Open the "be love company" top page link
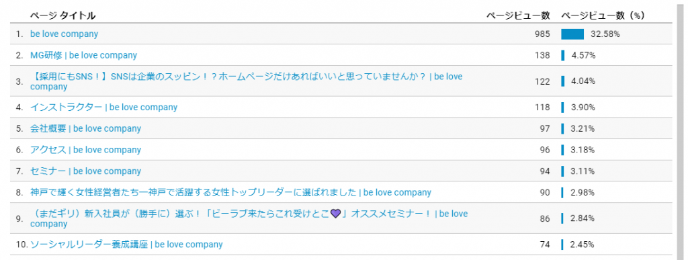 click(64, 34)
